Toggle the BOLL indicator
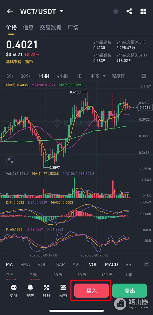Screen dimensions: 153x315 pyautogui.click(x=43, y=264)
